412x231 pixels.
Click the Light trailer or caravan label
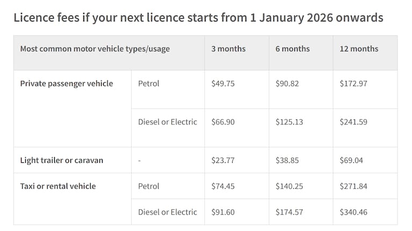click(x=61, y=160)
